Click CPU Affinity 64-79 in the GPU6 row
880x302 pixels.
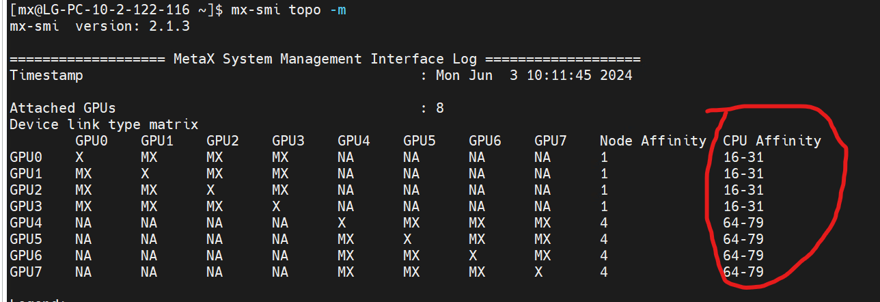[743, 256]
